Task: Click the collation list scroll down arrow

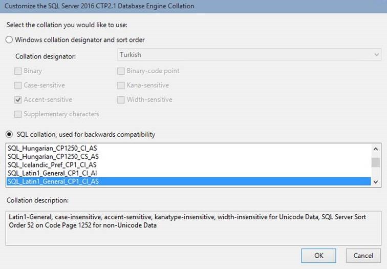Action: tap(376, 182)
